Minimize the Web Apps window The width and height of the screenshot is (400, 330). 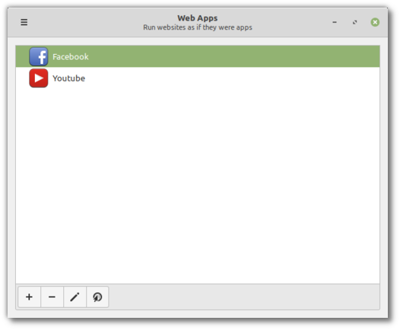(335, 22)
